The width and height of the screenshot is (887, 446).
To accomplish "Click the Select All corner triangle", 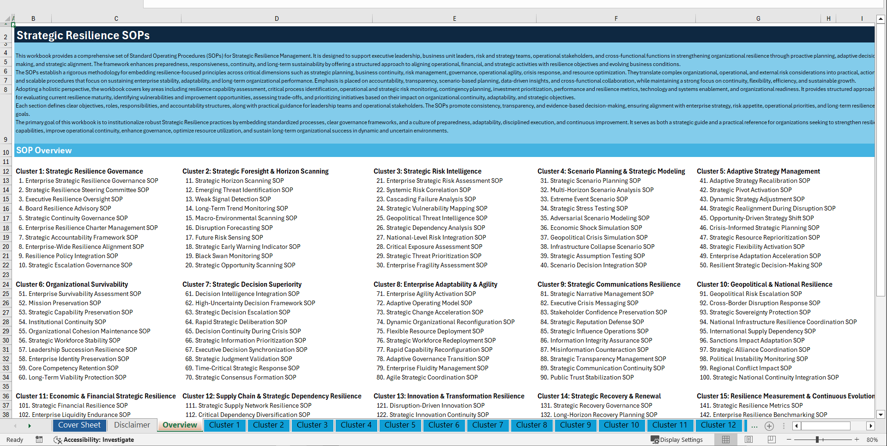I will point(7,18).
